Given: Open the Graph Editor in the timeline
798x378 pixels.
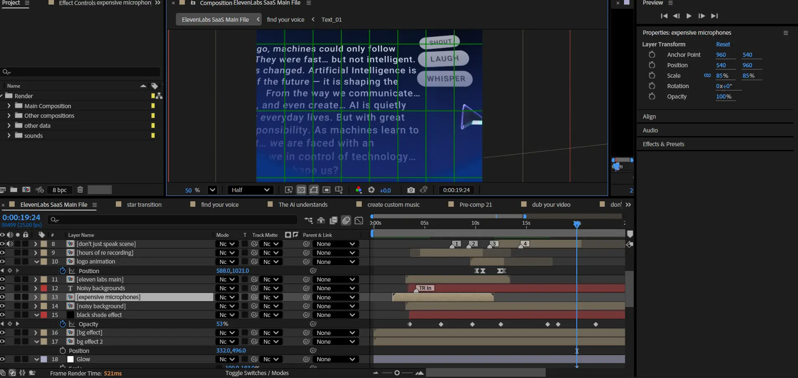Looking at the screenshot, I should tap(359, 220).
